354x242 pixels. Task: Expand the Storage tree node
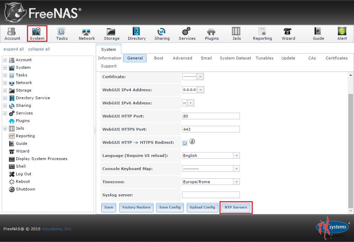click(x=5, y=91)
